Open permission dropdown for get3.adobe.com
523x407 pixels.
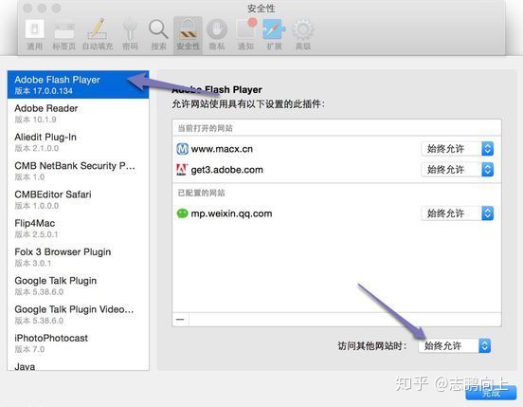point(458,170)
